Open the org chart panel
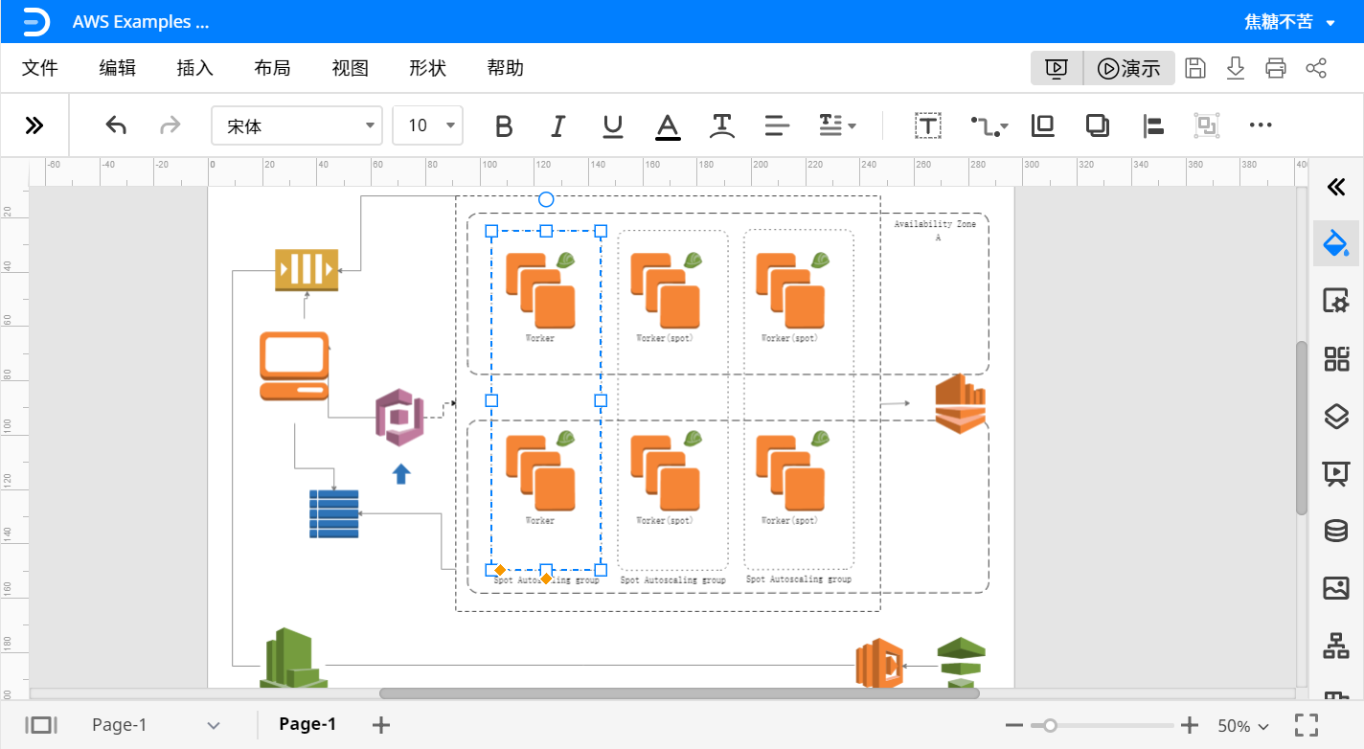This screenshot has width=1364, height=749. click(1336, 646)
